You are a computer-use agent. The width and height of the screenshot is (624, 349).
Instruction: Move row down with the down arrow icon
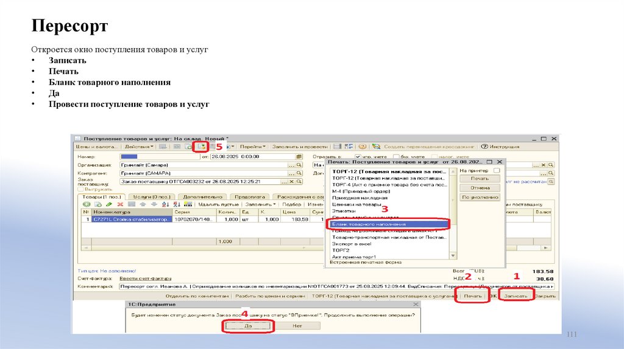tap(154, 204)
